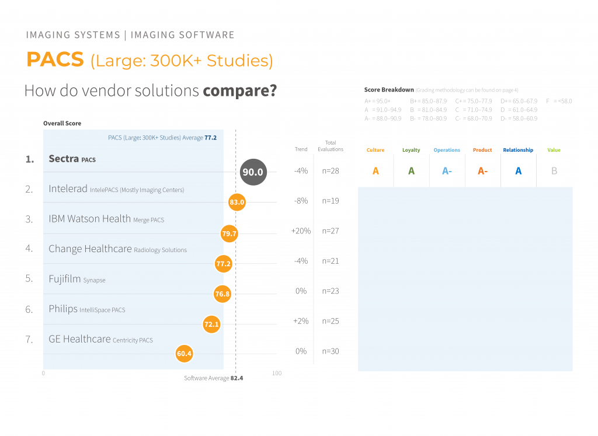Select the Total Evaluations column header

(331, 146)
